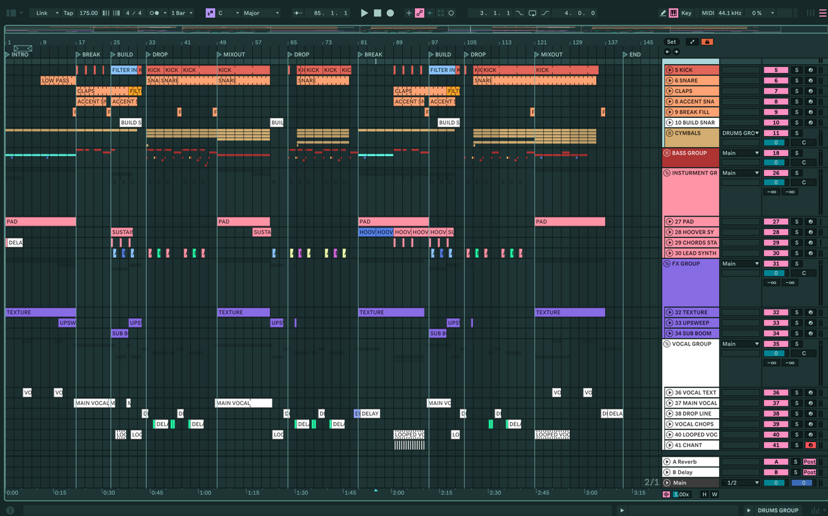828x516 pixels.
Task: Open the Major scale dropdown
Action: [262, 12]
